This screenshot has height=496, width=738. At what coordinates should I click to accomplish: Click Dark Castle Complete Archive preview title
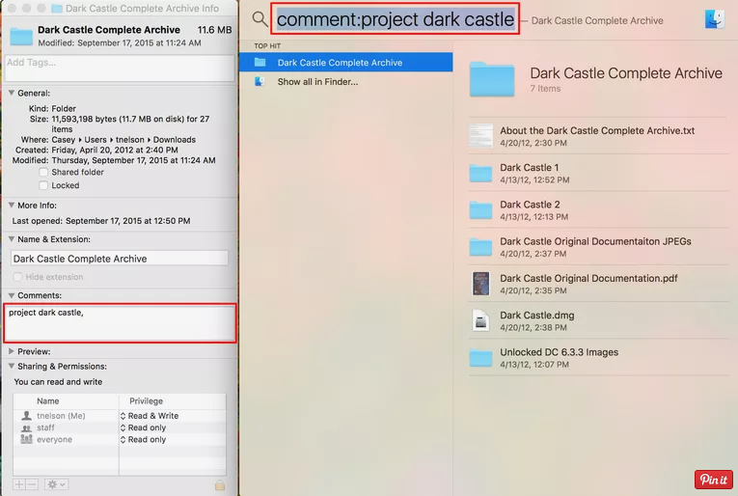click(626, 73)
